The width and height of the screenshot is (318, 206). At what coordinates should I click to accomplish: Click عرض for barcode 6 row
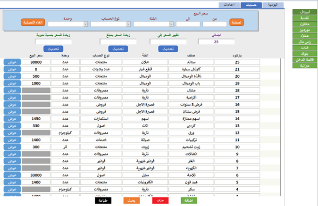click(12, 175)
